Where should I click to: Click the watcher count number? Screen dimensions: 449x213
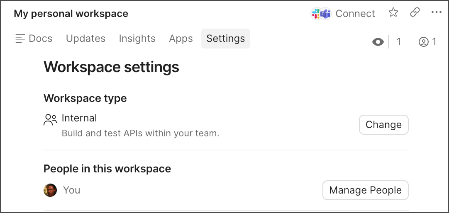click(399, 42)
